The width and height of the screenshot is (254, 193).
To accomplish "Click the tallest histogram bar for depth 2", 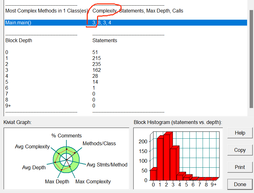I will click(167, 157).
